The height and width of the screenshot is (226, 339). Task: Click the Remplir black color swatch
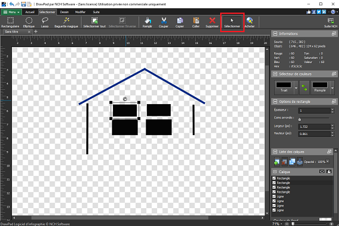[320, 85]
